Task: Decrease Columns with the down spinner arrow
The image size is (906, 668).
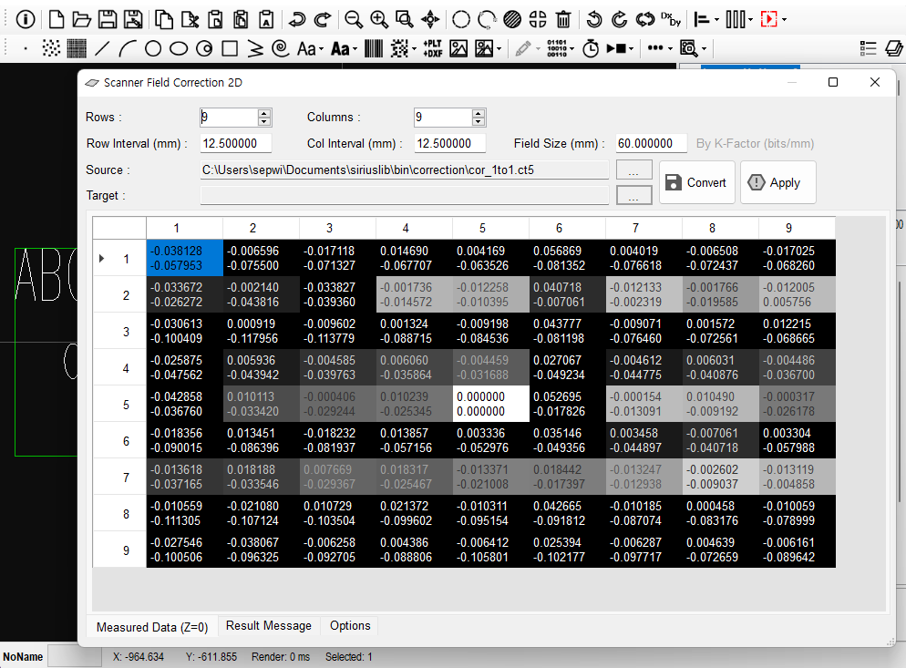Action: (478, 121)
